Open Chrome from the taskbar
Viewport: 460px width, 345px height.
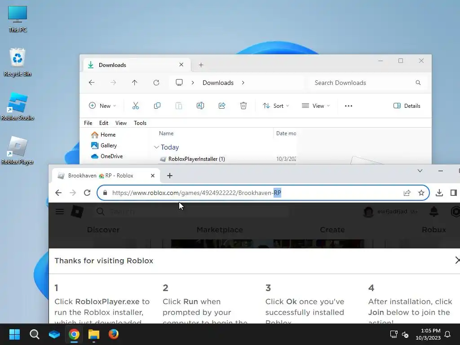tap(74, 334)
